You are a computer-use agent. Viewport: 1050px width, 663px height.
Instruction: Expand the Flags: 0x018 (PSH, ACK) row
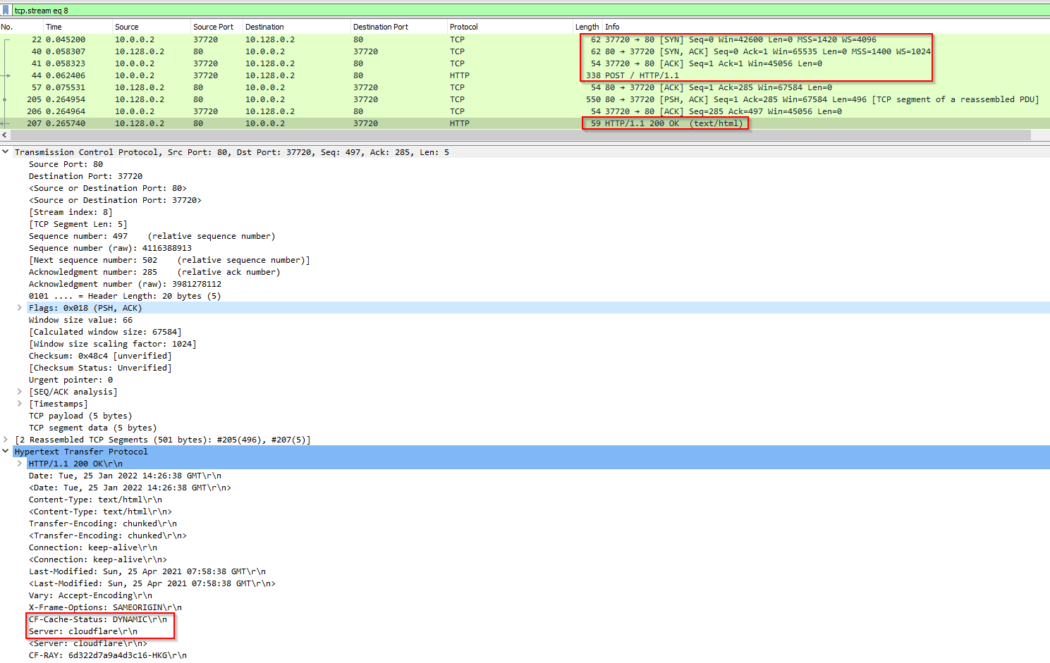click(x=20, y=308)
